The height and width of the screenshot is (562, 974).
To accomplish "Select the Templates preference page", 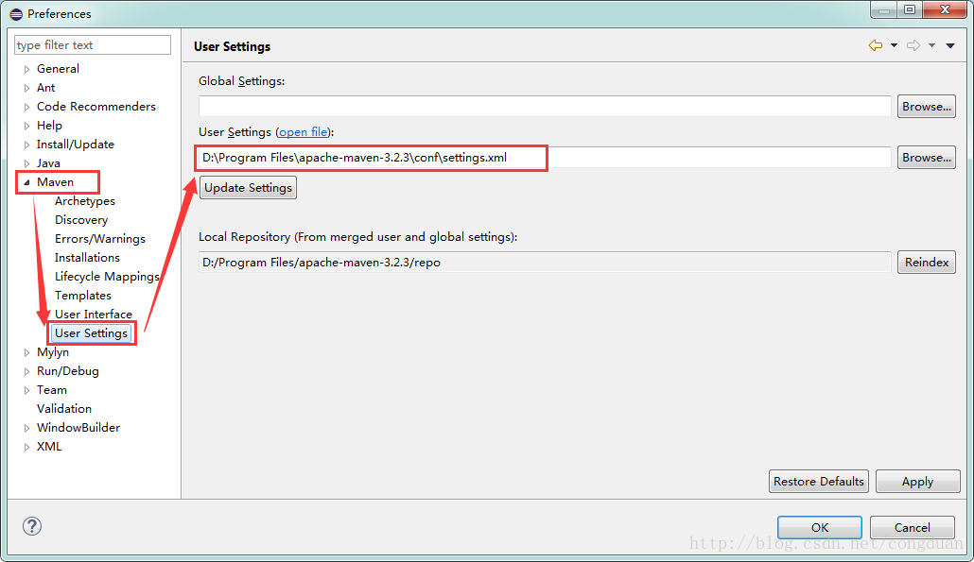I will (x=82, y=296).
